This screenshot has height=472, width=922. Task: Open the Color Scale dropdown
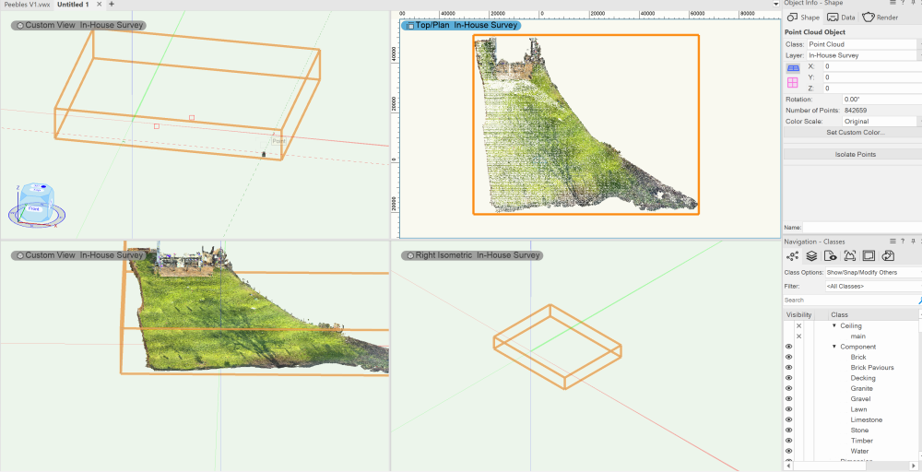click(881, 121)
